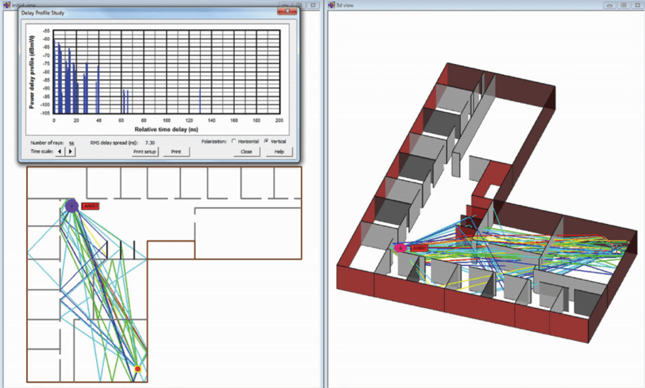Select Vertical polarization
Screen dimensions: 645x388
tap(267, 141)
